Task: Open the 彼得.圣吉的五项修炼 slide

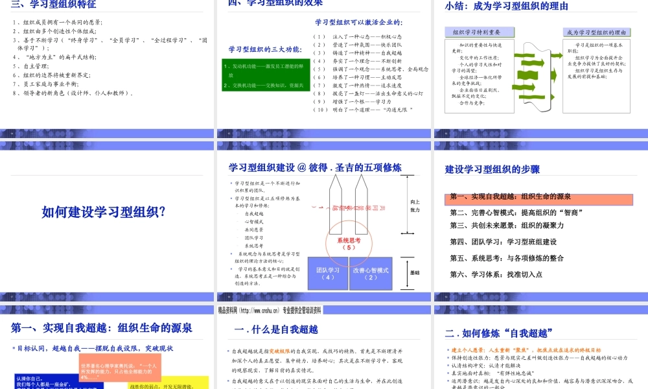Action: (x=323, y=221)
